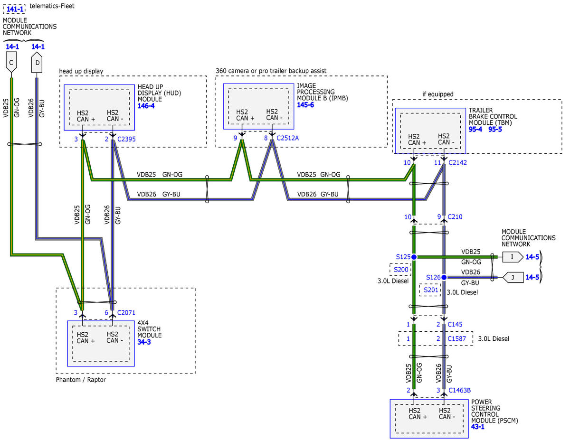
Task: Select the "HEAD UP DISPLAY (HUD) MODULE" title
Action: [160, 93]
